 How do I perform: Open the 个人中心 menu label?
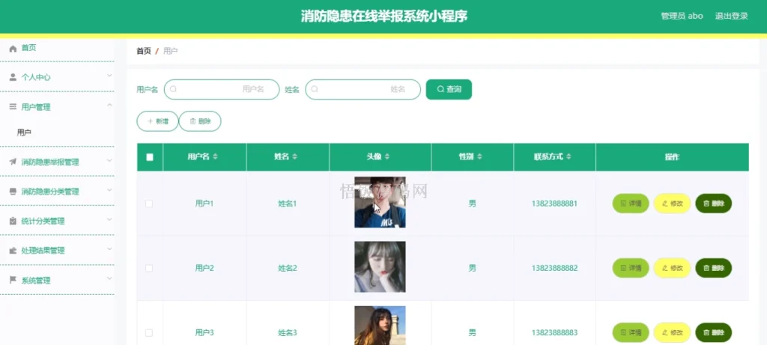[36, 77]
